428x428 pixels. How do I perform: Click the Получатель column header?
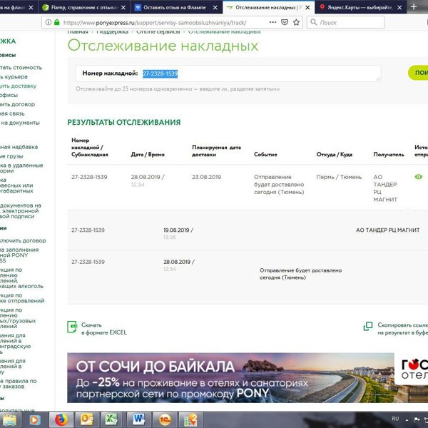coord(389,155)
